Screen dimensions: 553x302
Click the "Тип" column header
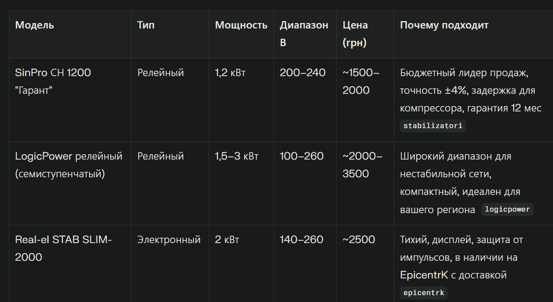146,25
